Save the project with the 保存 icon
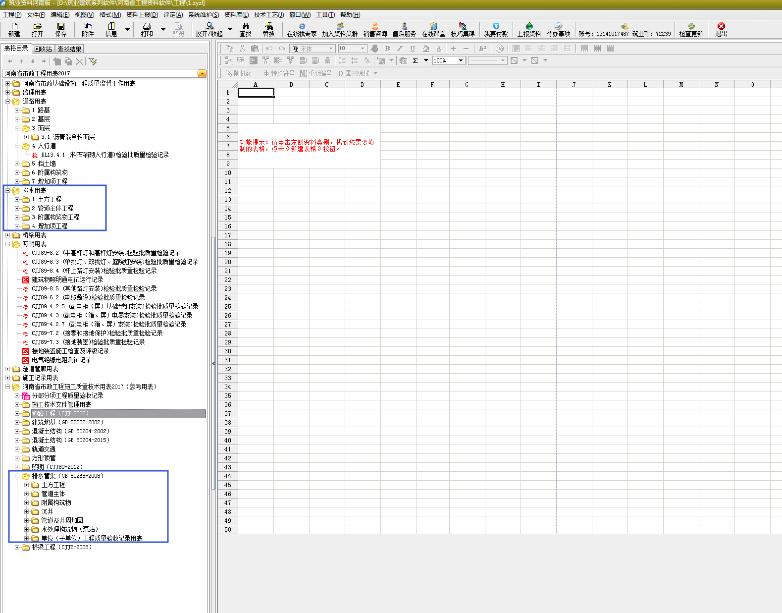Viewport: 782px width, 613px height. click(60, 29)
